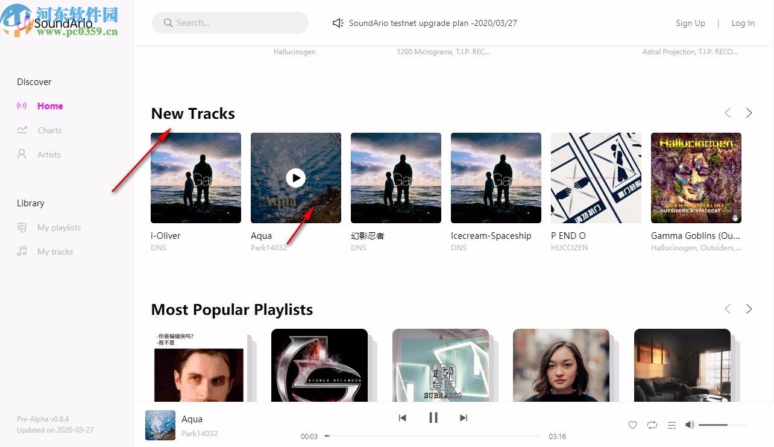Adjust the volume slider
Viewport: 774px width, 447px height.
pyautogui.click(x=722, y=425)
